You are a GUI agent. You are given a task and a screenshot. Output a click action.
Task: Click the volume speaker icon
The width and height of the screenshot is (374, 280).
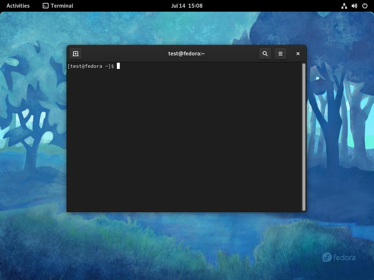tap(354, 6)
